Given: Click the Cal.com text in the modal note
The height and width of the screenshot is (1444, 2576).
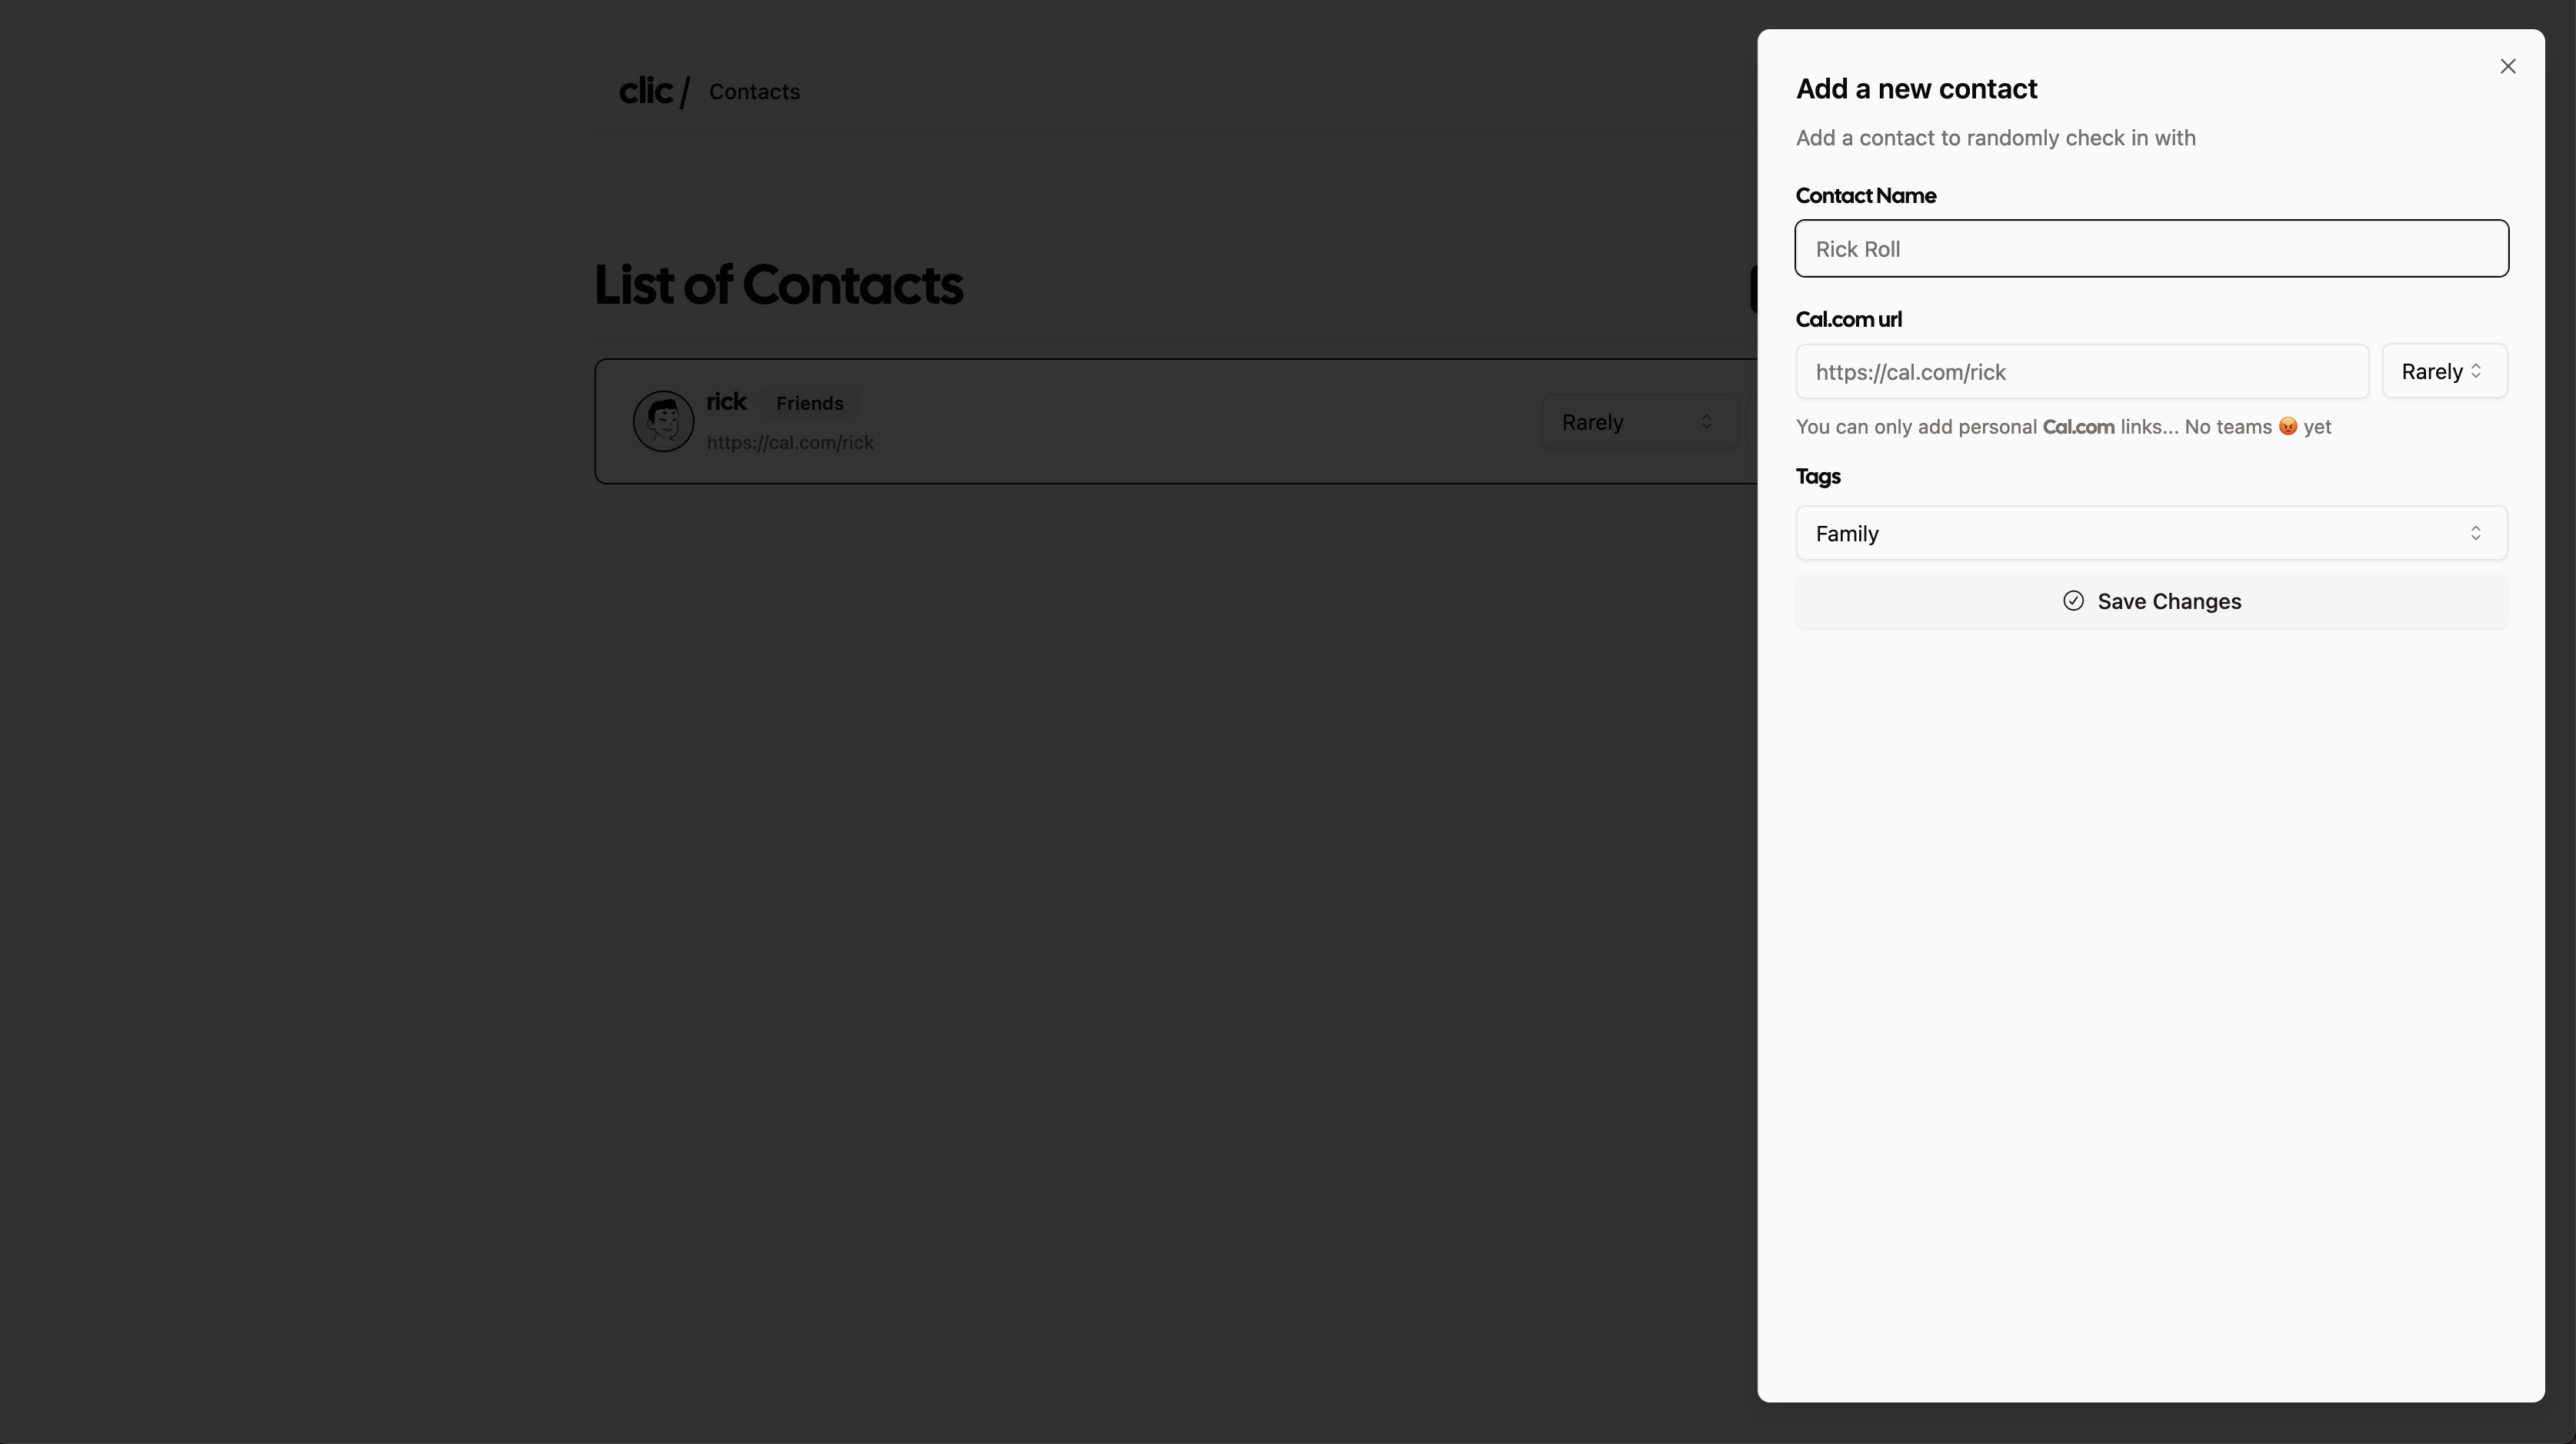Looking at the screenshot, I should (x=2078, y=426).
